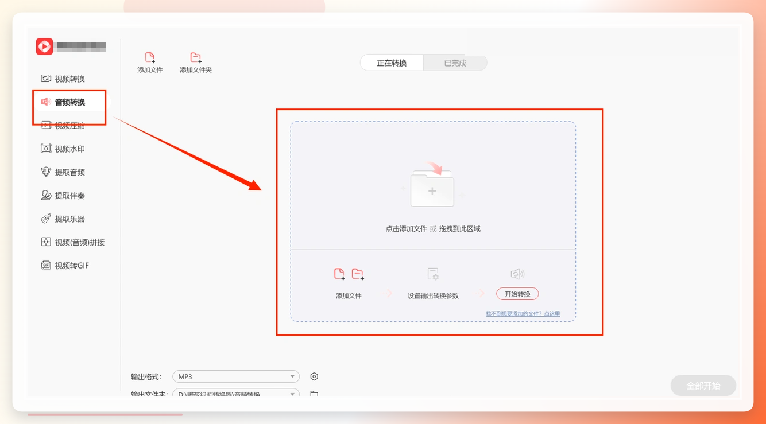Open 视频(音频)拼接 merge tool
This screenshot has height=424, width=766.
point(73,242)
